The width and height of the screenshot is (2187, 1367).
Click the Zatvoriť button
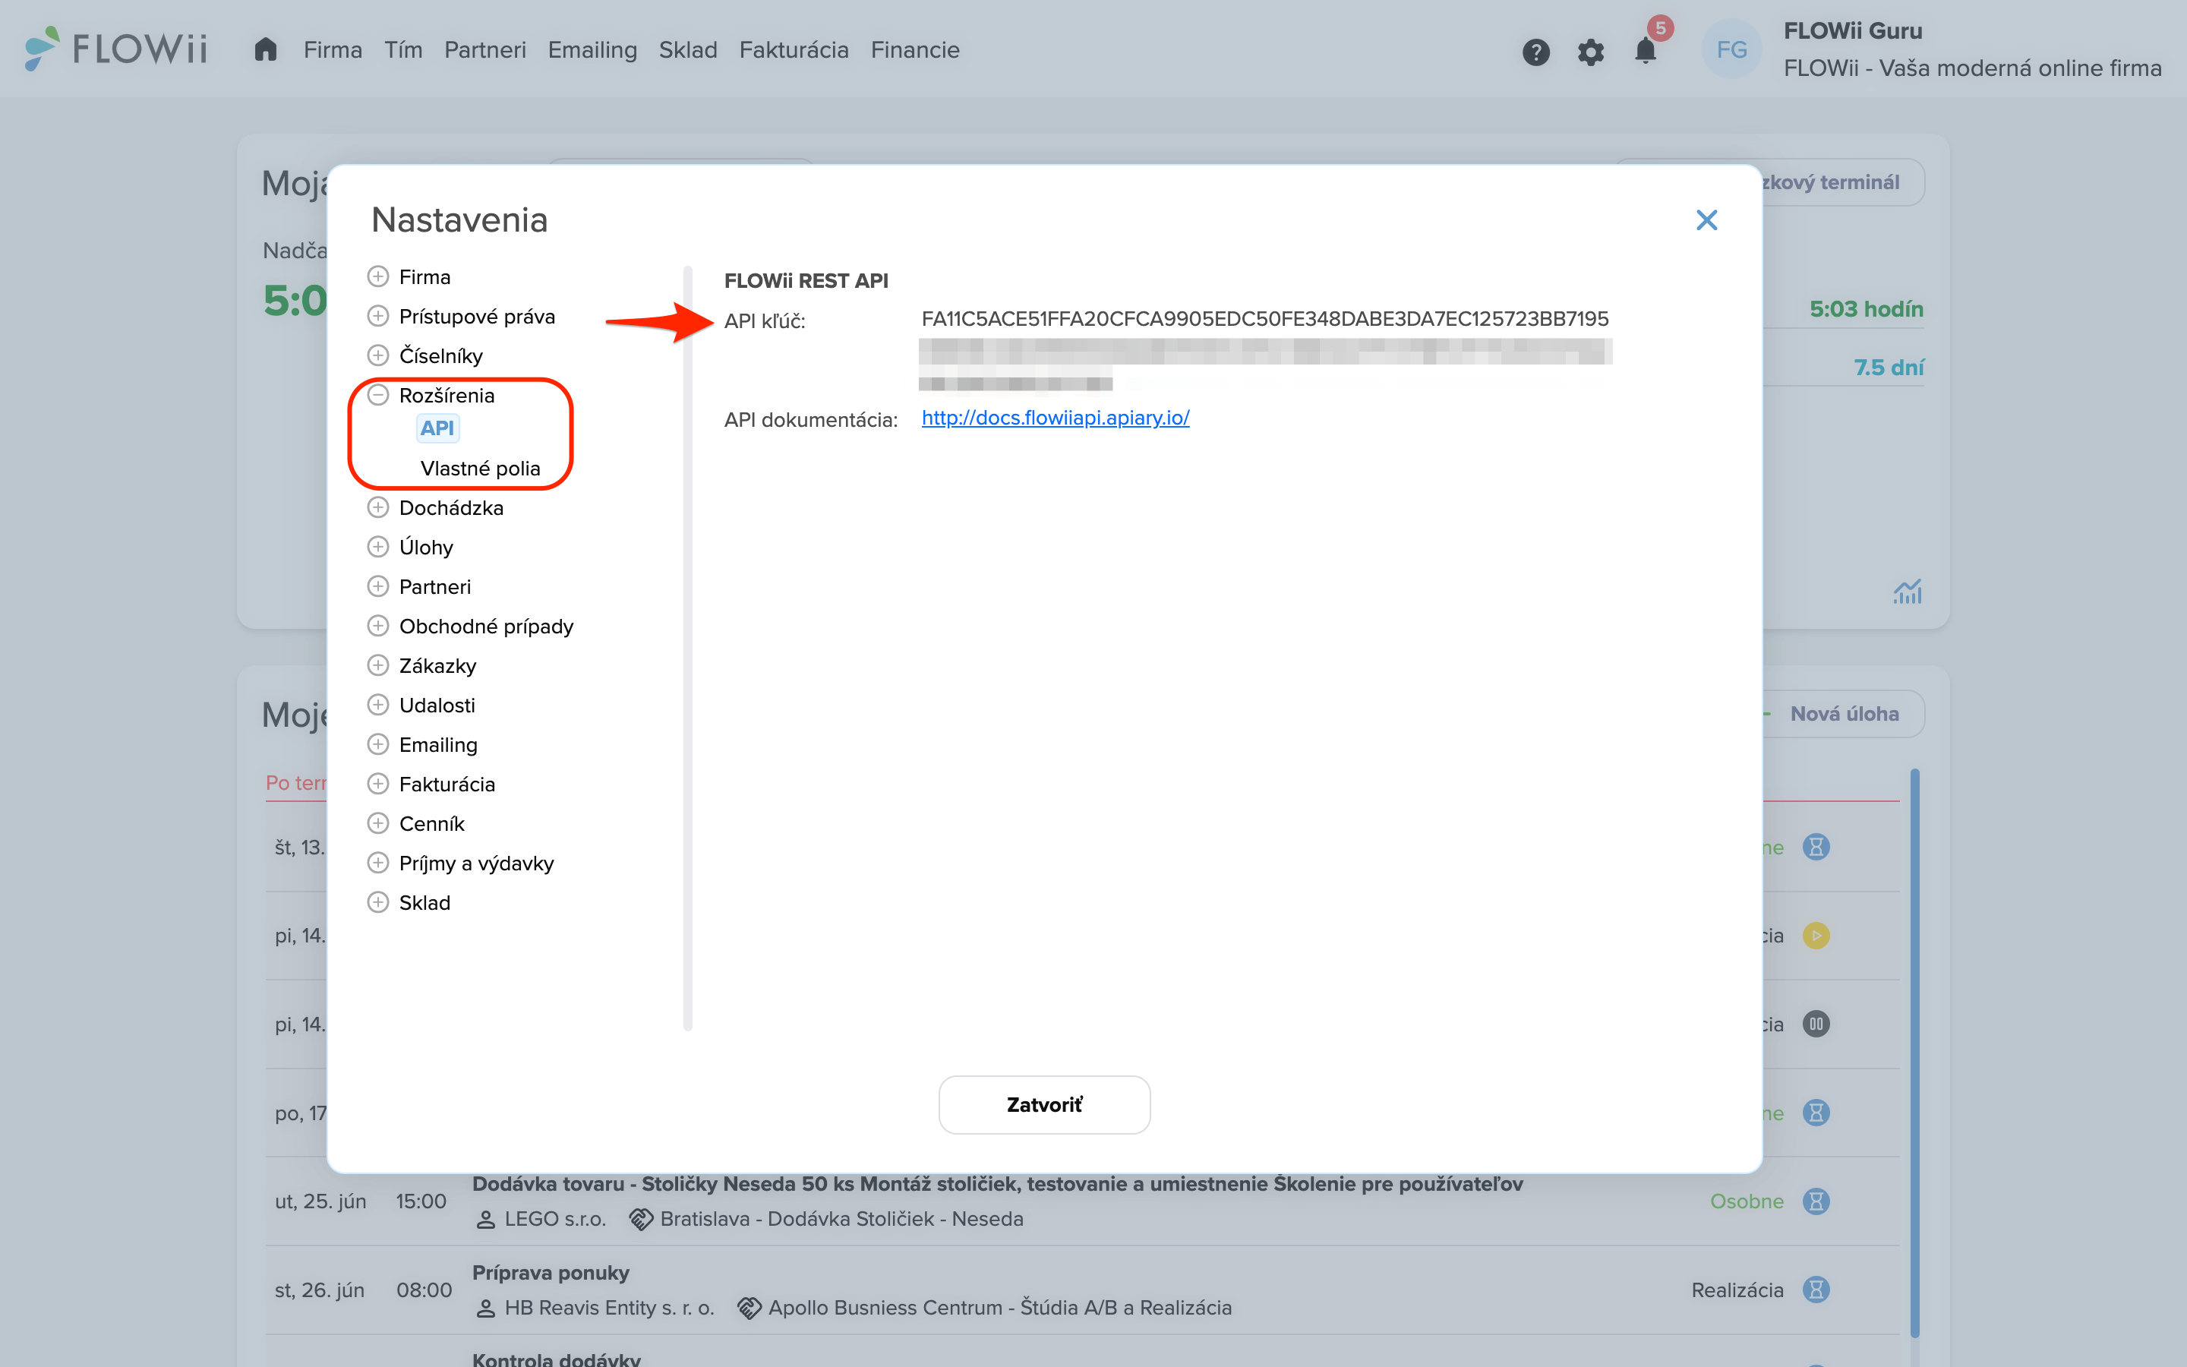point(1044,1105)
